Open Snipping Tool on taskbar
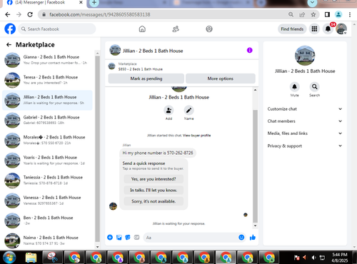The height and width of the screenshot is (264, 357). [52, 258]
